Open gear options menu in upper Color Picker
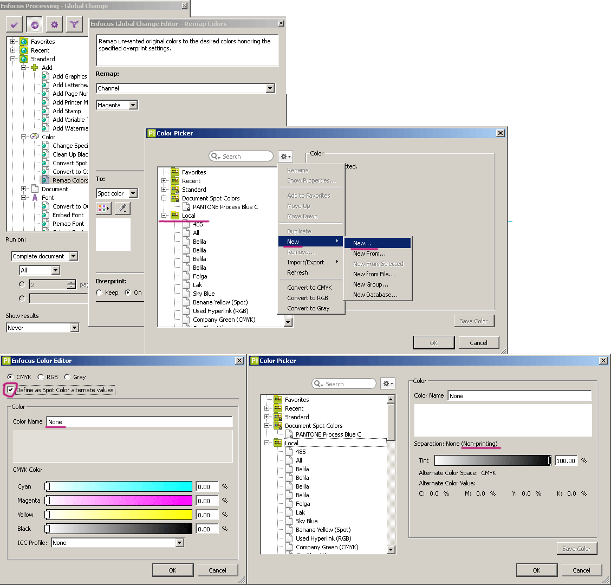 click(285, 157)
